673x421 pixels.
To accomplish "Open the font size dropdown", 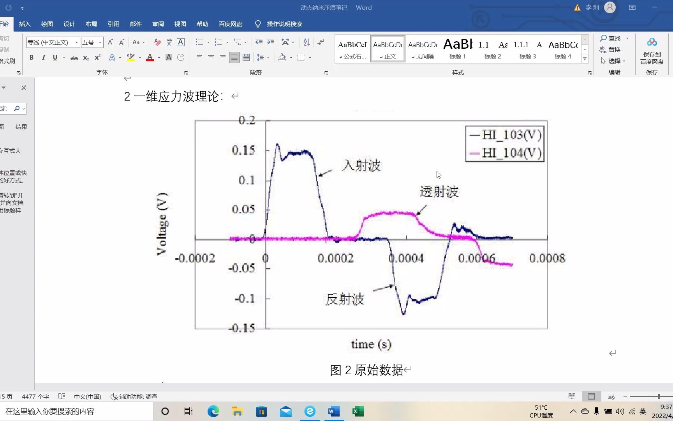I will pos(99,42).
